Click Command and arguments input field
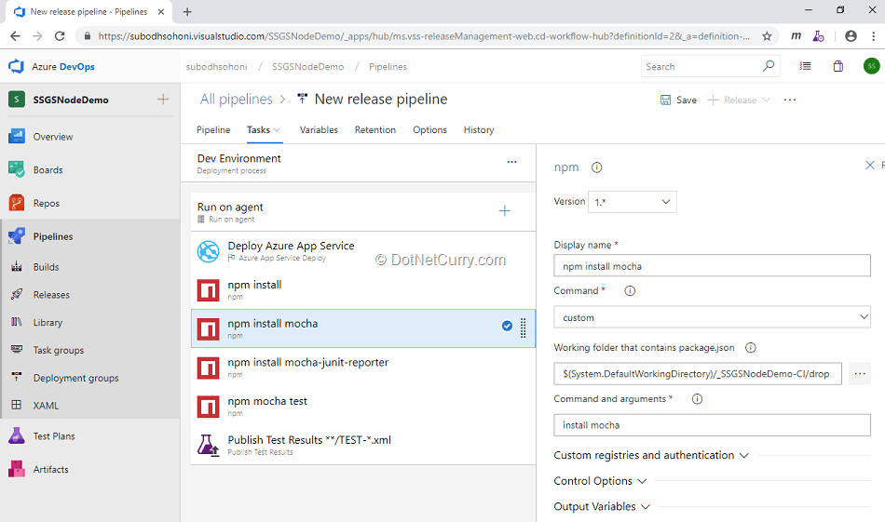Screen dimensions: 885x522 click(712, 425)
